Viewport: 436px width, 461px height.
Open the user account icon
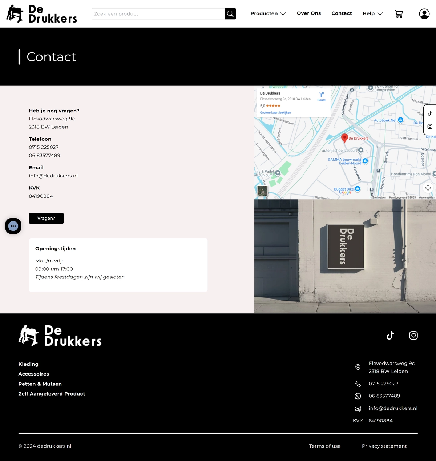[424, 14]
